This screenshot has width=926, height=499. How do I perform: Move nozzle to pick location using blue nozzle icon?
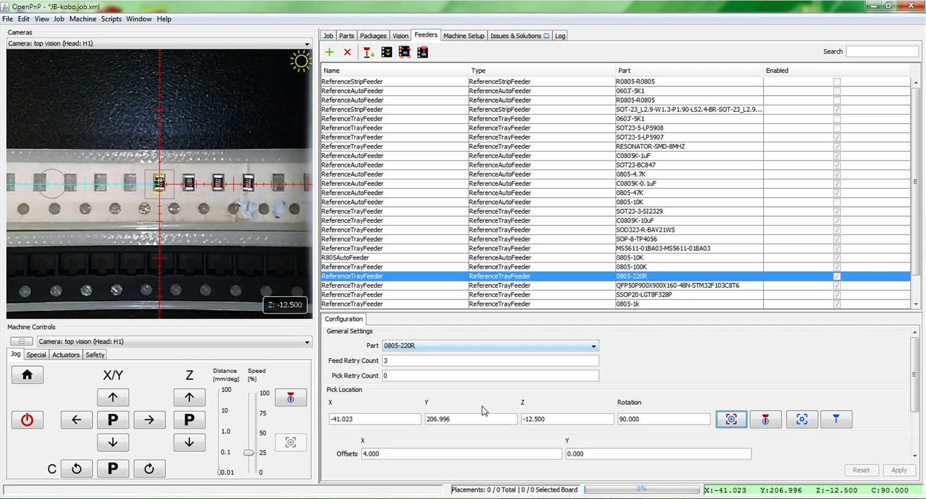pyautogui.click(x=835, y=419)
